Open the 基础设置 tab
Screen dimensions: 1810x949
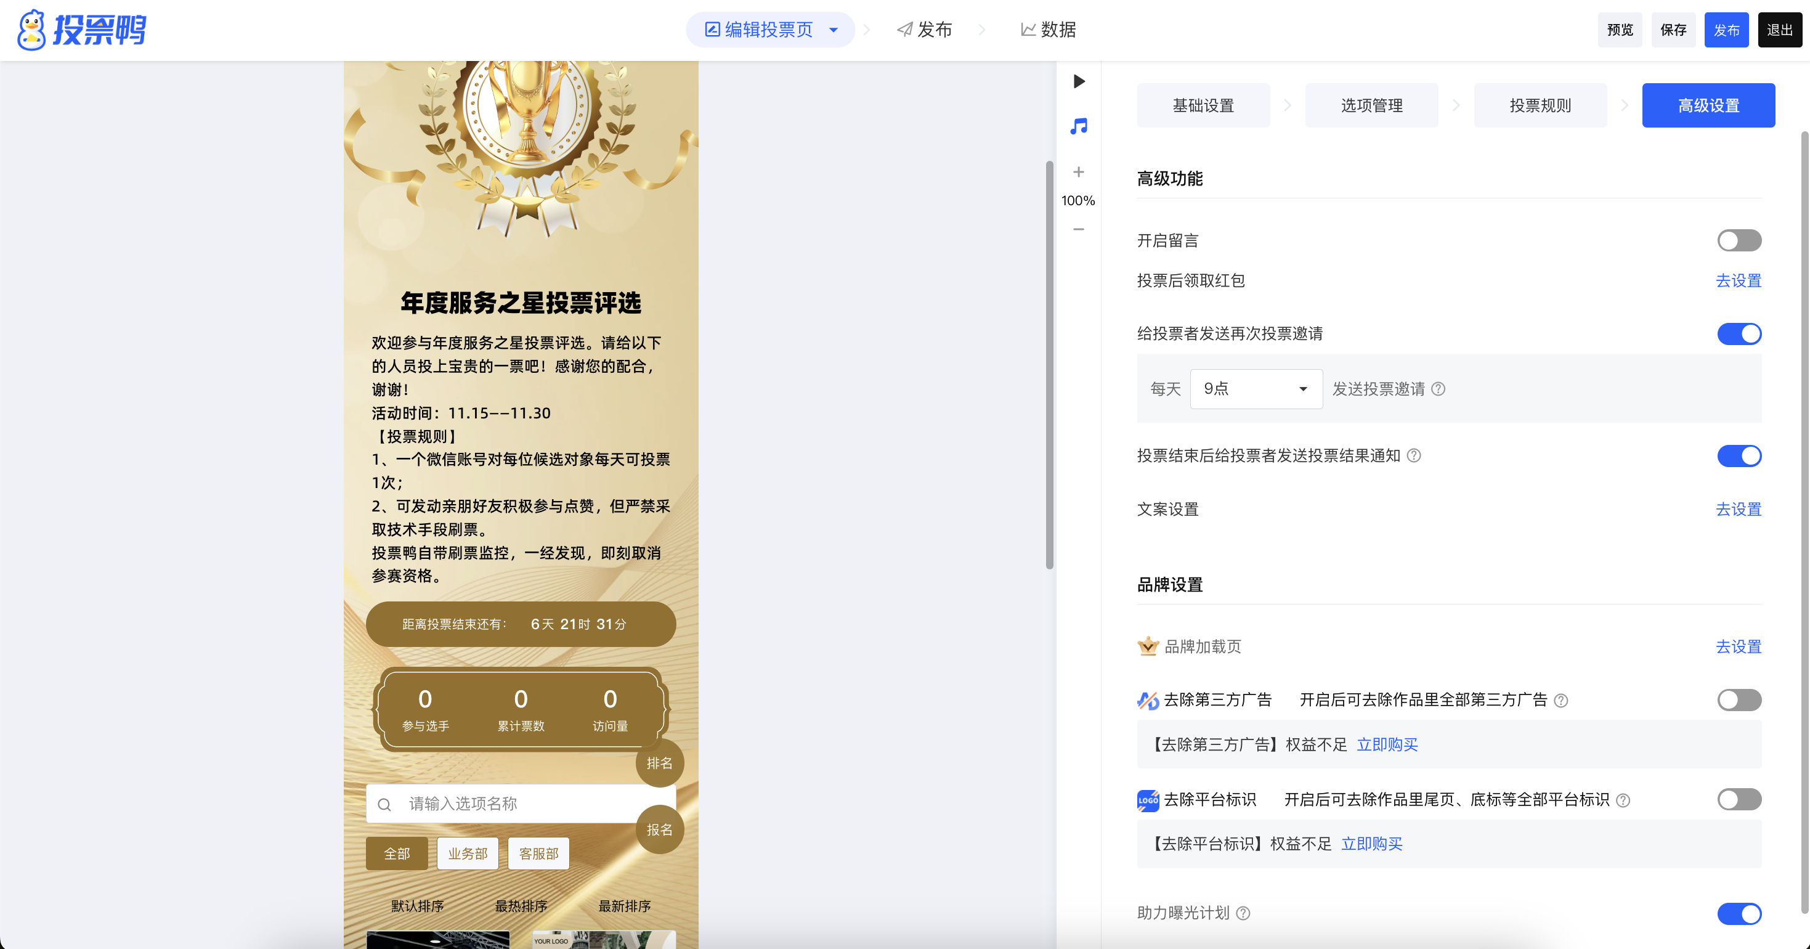click(1203, 105)
